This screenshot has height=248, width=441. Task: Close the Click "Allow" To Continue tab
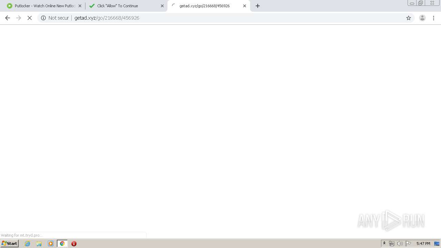point(162,6)
